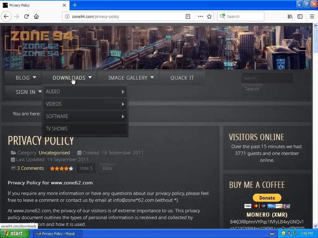
Task: Expand the BLOG menu
Action: click(23, 78)
